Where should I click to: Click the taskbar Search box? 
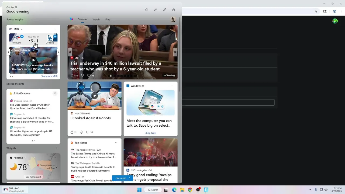pos(153,190)
